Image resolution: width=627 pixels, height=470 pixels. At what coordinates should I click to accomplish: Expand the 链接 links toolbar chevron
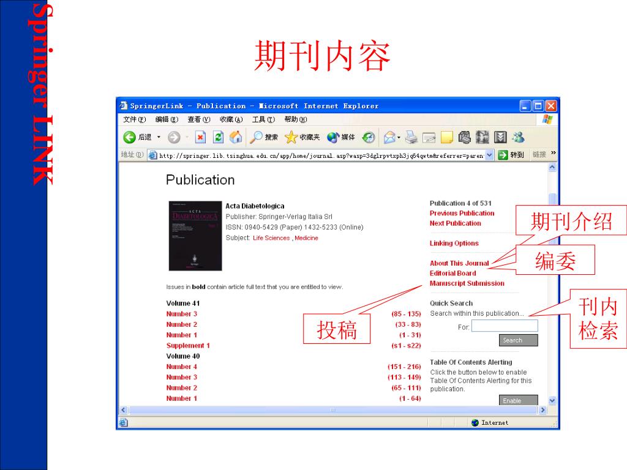click(x=554, y=153)
